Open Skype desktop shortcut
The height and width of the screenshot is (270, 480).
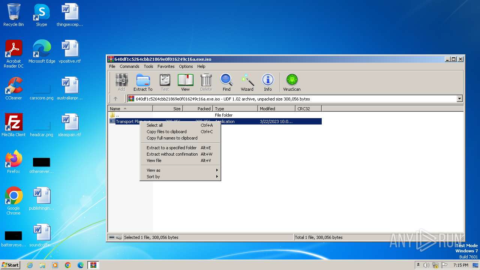pyautogui.click(x=42, y=15)
